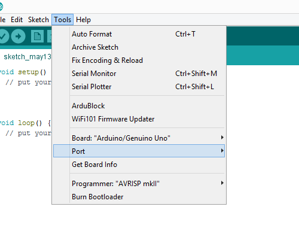The width and height of the screenshot is (299, 231).
Task: Select Auto Format in Tools menu
Action: (x=139, y=34)
